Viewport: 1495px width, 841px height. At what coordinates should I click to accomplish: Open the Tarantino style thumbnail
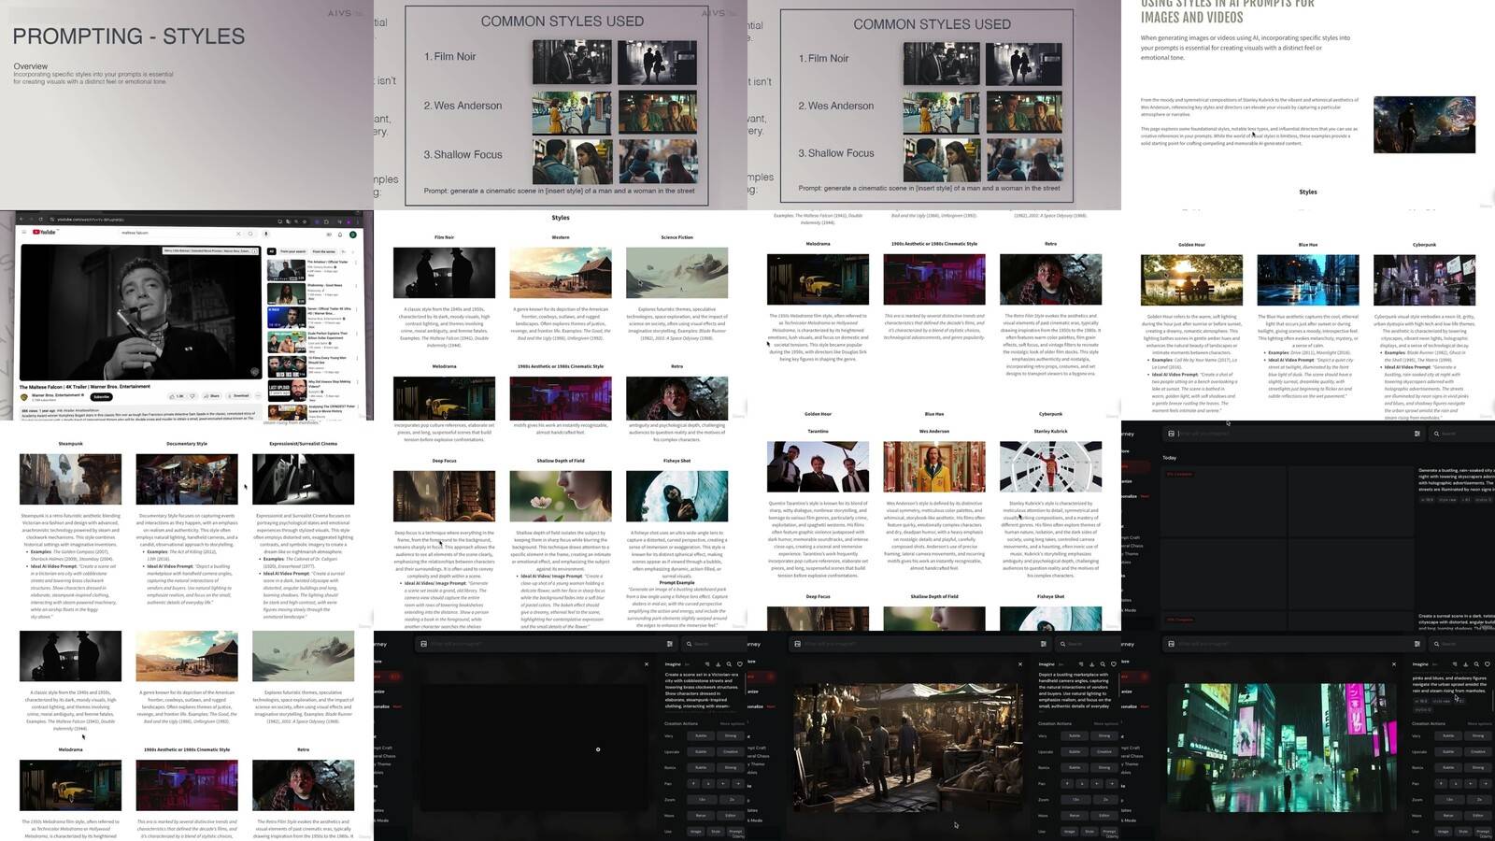(x=818, y=465)
